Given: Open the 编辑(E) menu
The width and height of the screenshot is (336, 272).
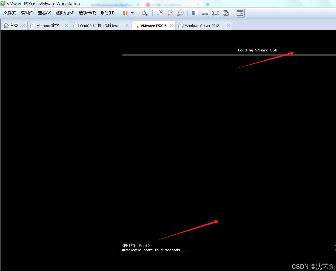Looking at the screenshot, I should [27, 13].
